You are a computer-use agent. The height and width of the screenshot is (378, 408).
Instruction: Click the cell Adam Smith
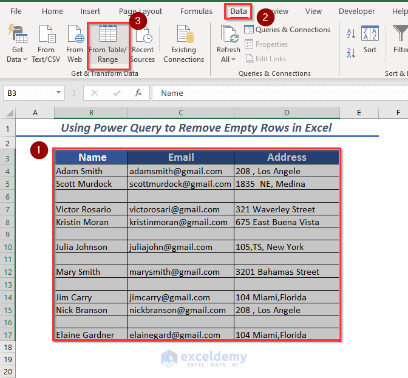click(x=91, y=171)
